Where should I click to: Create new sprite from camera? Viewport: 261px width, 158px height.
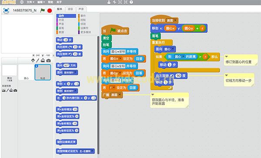click(48, 61)
